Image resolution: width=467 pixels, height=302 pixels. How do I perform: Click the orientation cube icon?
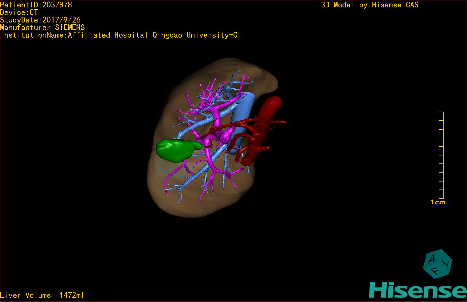pyautogui.click(x=438, y=264)
